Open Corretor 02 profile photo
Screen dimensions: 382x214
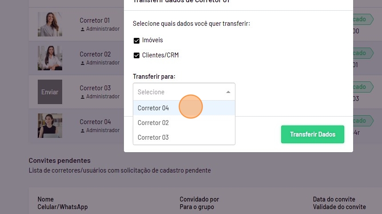pos(50,58)
